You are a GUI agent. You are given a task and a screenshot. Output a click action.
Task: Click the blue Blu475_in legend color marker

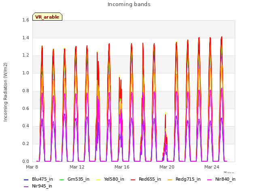point(26,179)
